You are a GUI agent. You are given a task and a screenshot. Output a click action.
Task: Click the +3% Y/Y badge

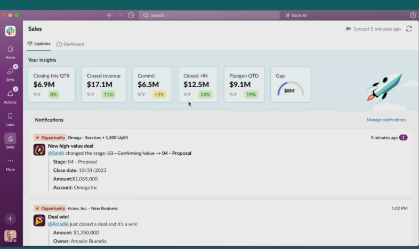(159, 94)
